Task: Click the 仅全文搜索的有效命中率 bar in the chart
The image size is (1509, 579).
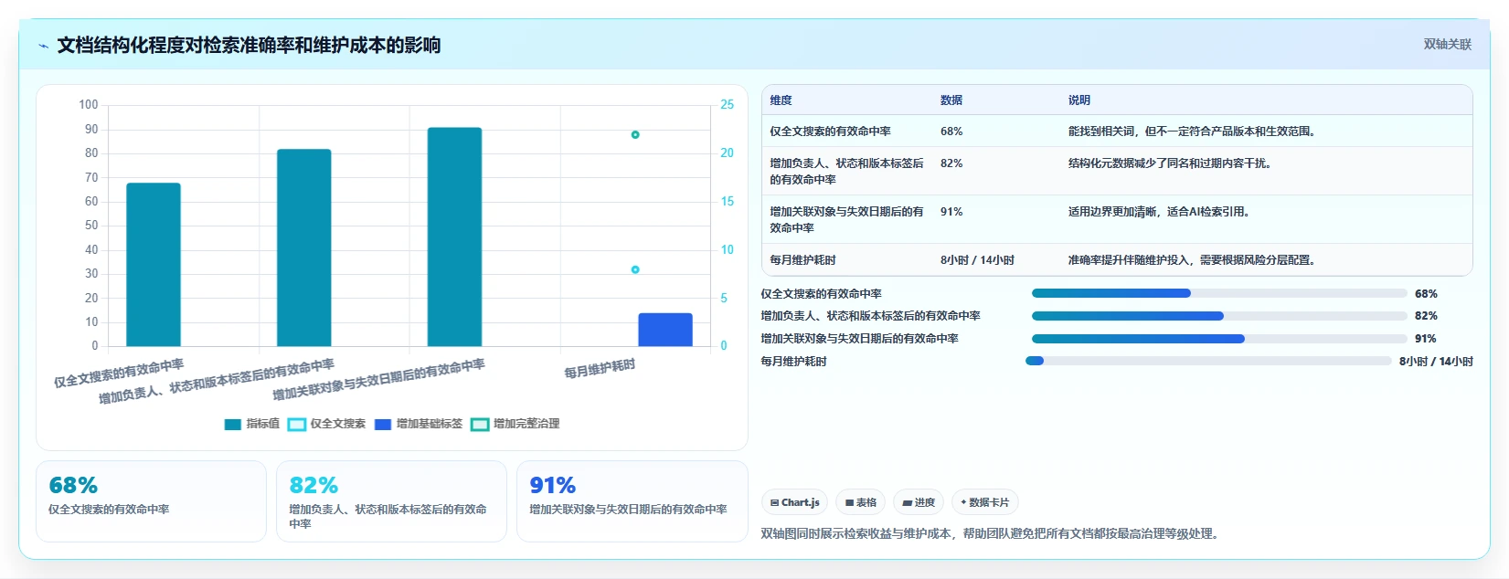Action: point(154,265)
